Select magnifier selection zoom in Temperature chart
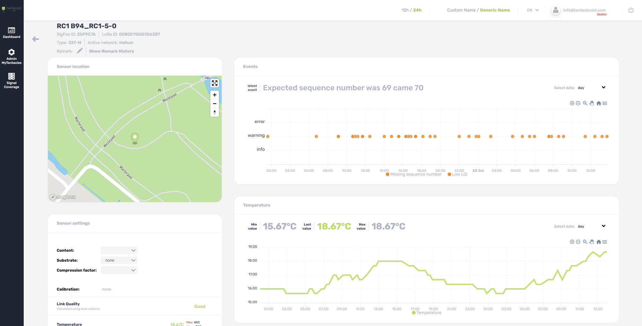This screenshot has width=642, height=326. (x=585, y=242)
